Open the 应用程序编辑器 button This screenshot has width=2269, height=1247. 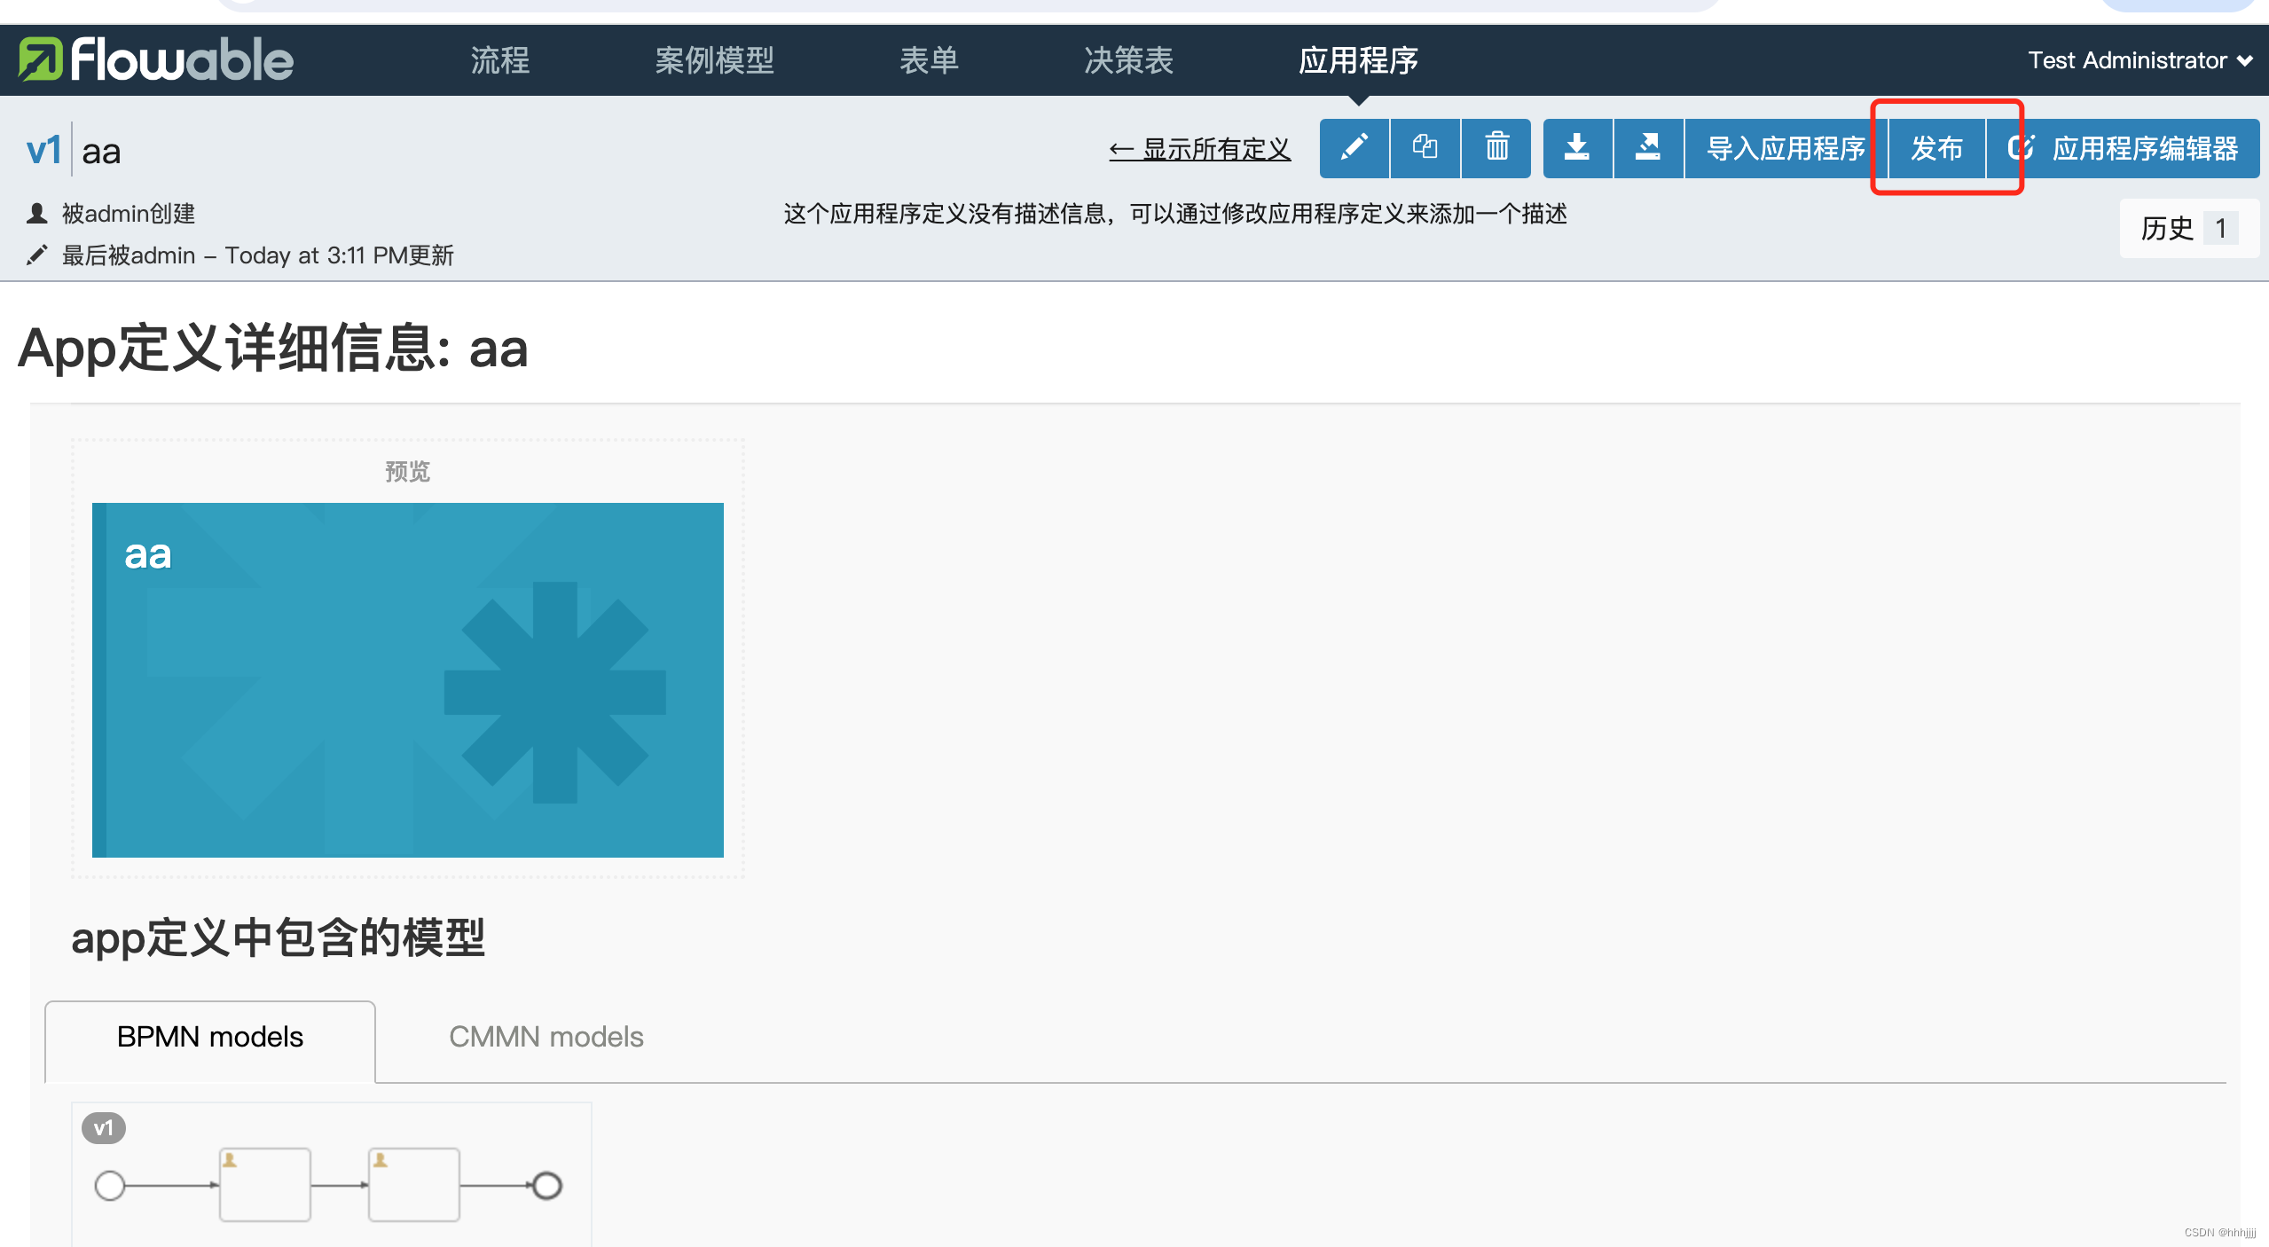[2123, 148]
